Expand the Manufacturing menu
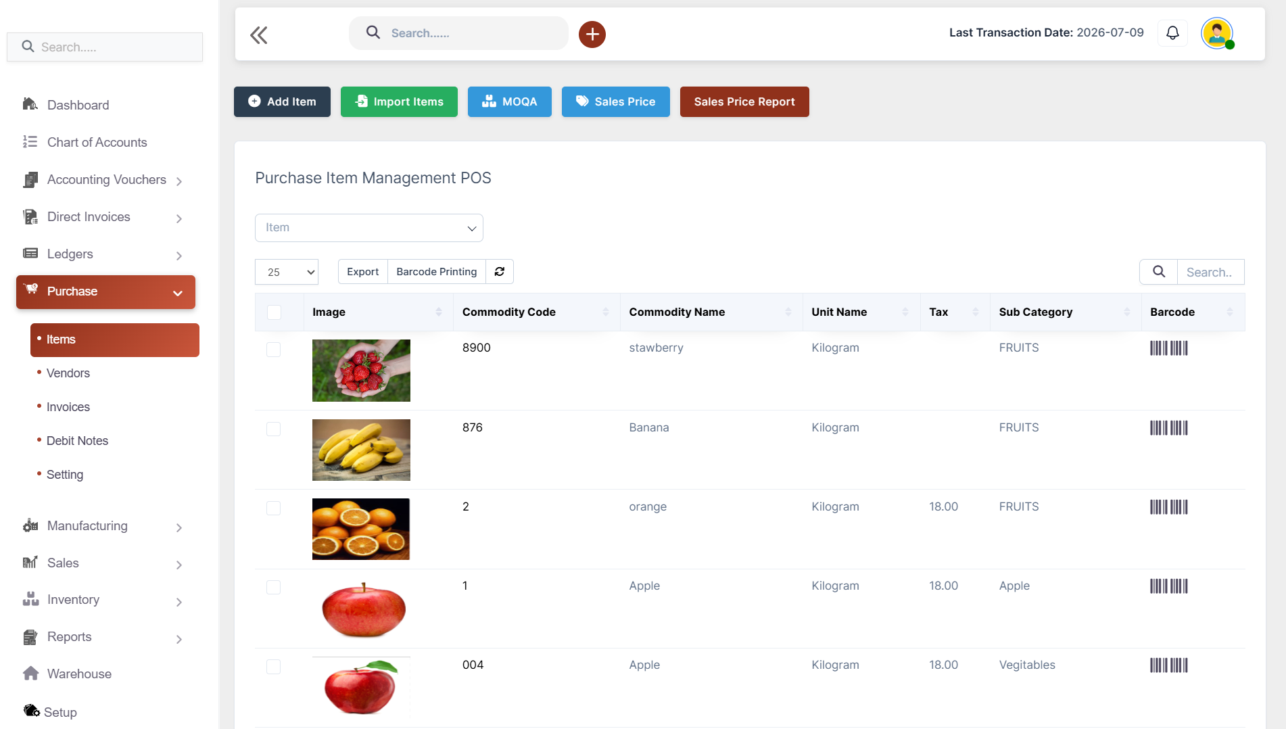 179,527
